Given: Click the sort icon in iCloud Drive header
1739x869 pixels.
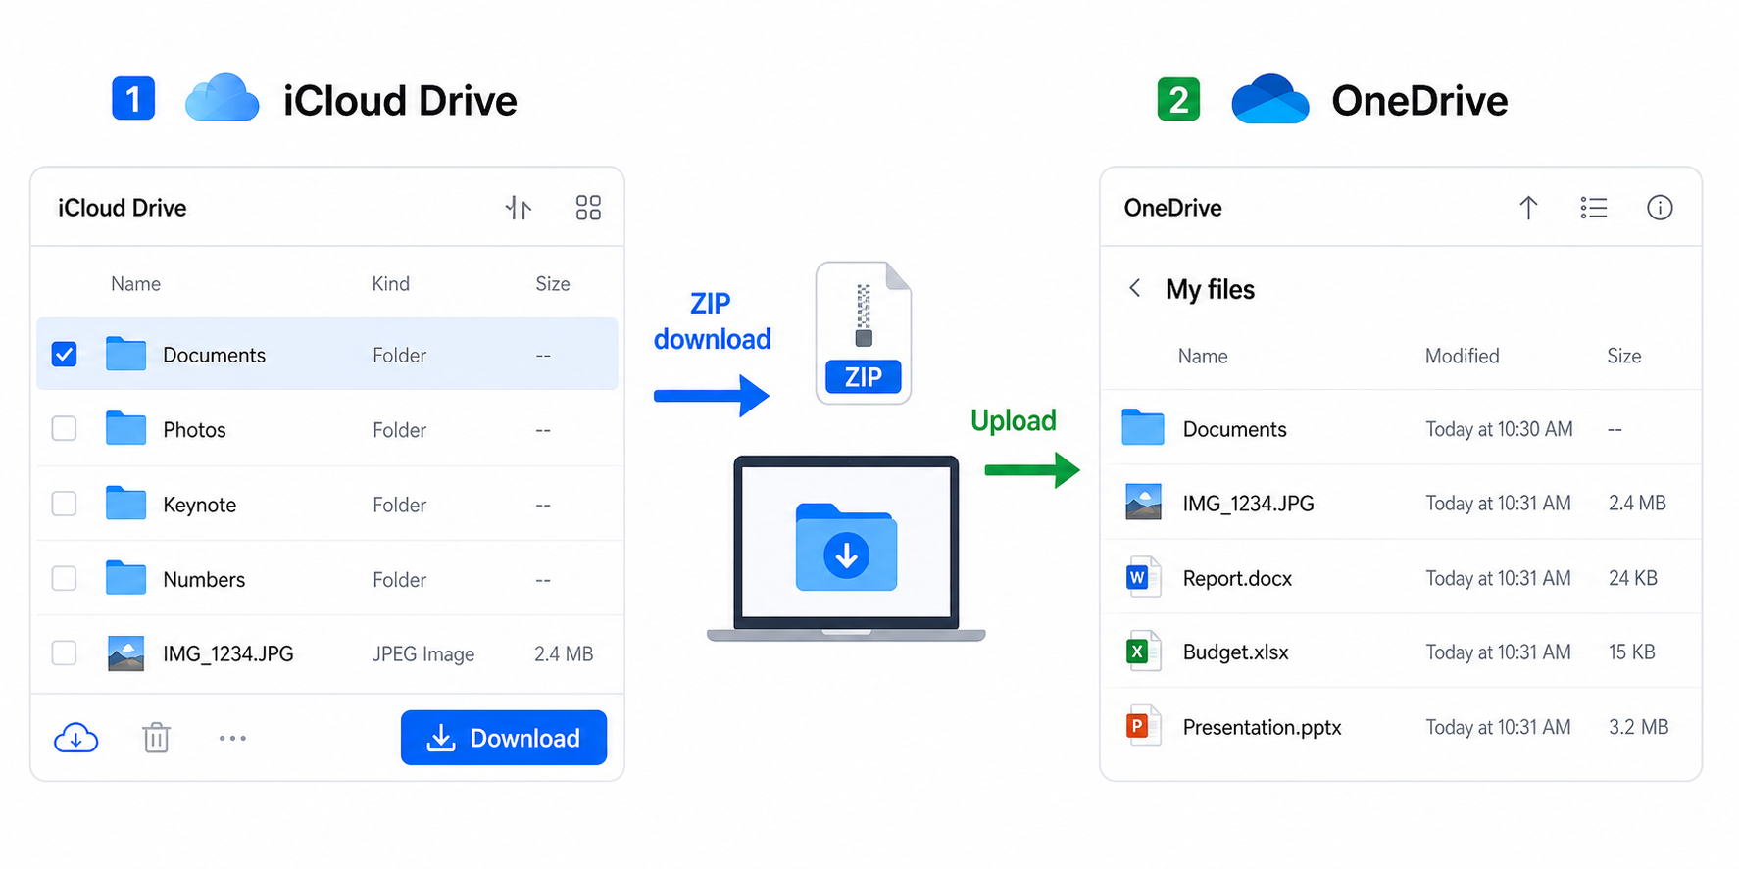Looking at the screenshot, I should (x=519, y=208).
